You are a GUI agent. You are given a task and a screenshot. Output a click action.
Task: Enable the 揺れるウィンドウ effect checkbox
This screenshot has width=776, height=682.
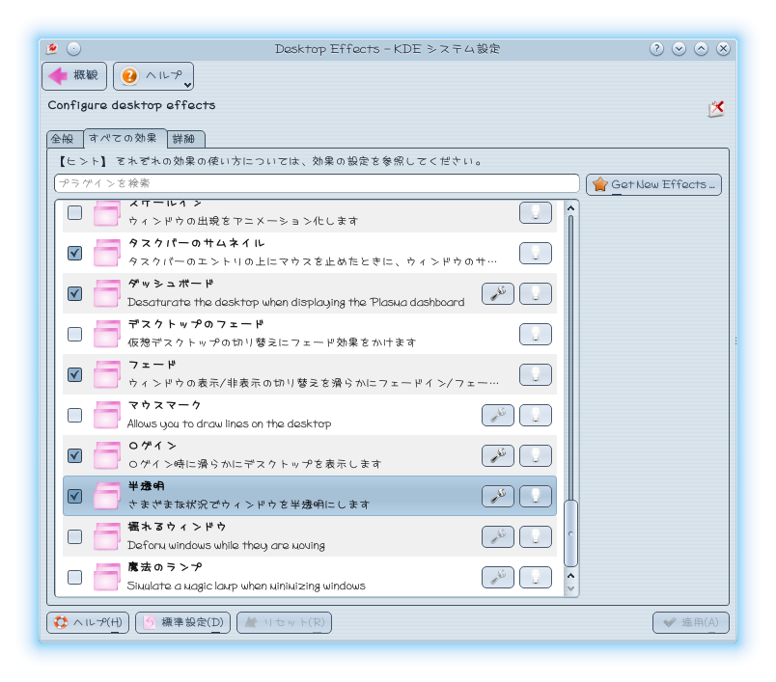74,536
